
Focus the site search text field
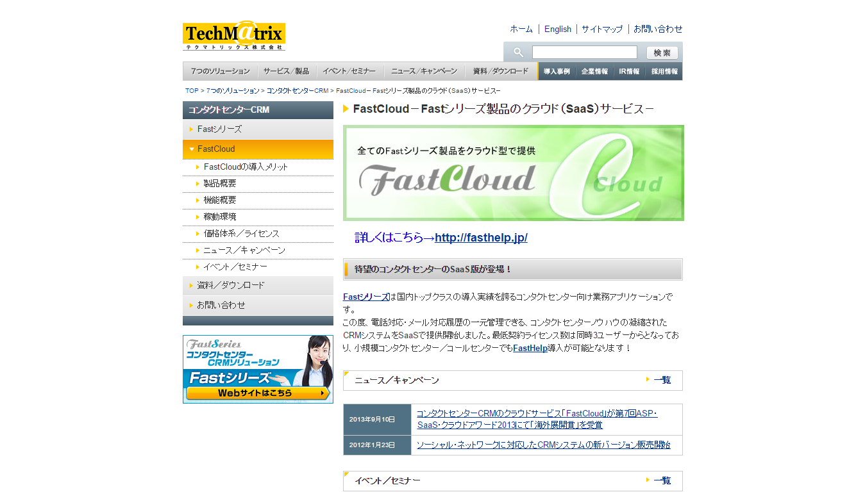[x=585, y=53]
